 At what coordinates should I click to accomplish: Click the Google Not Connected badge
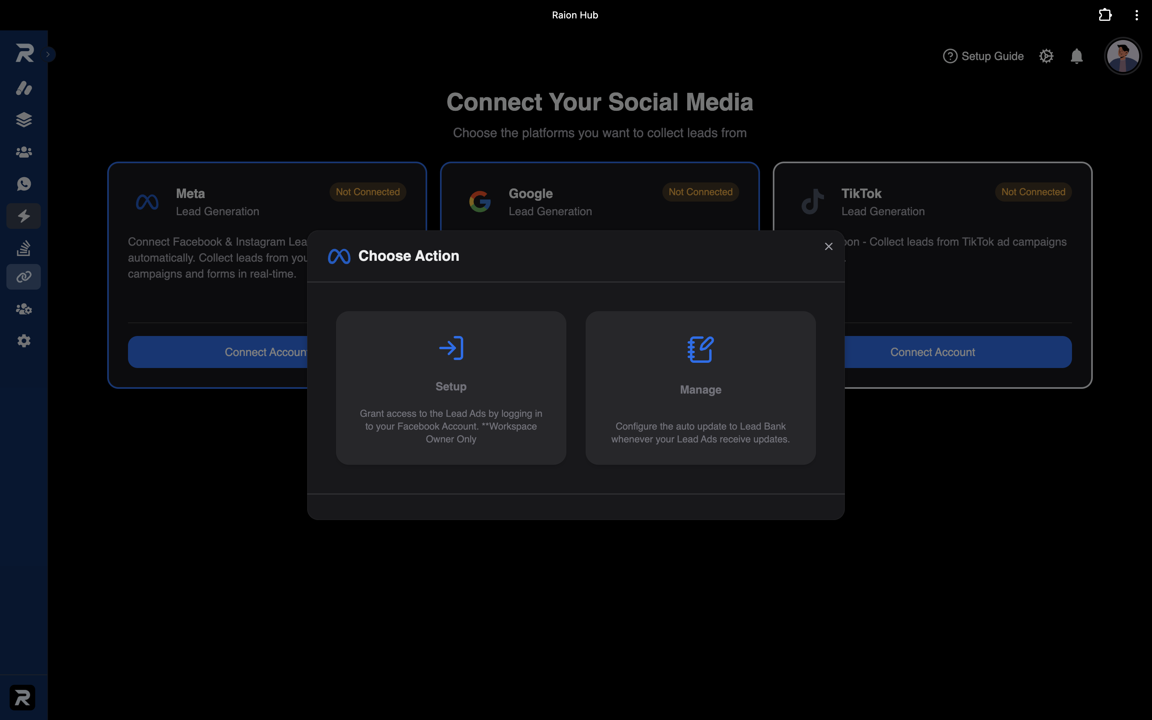[x=701, y=192]
